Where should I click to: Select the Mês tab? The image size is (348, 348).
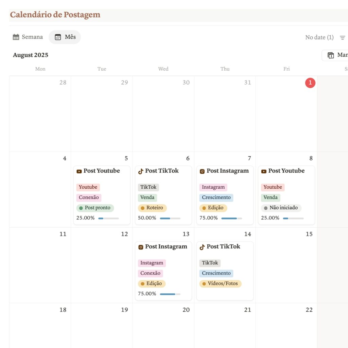[x=65, y=37]
